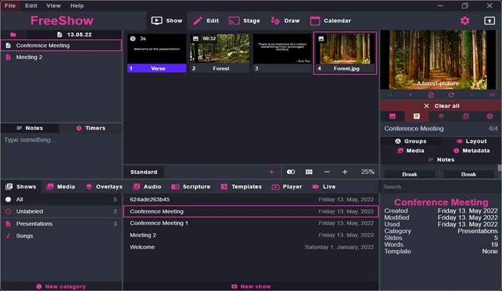This screenshot has width=502, height=291.
Task: Go to the previous slide arrow
Action: [x=411, y=95]
